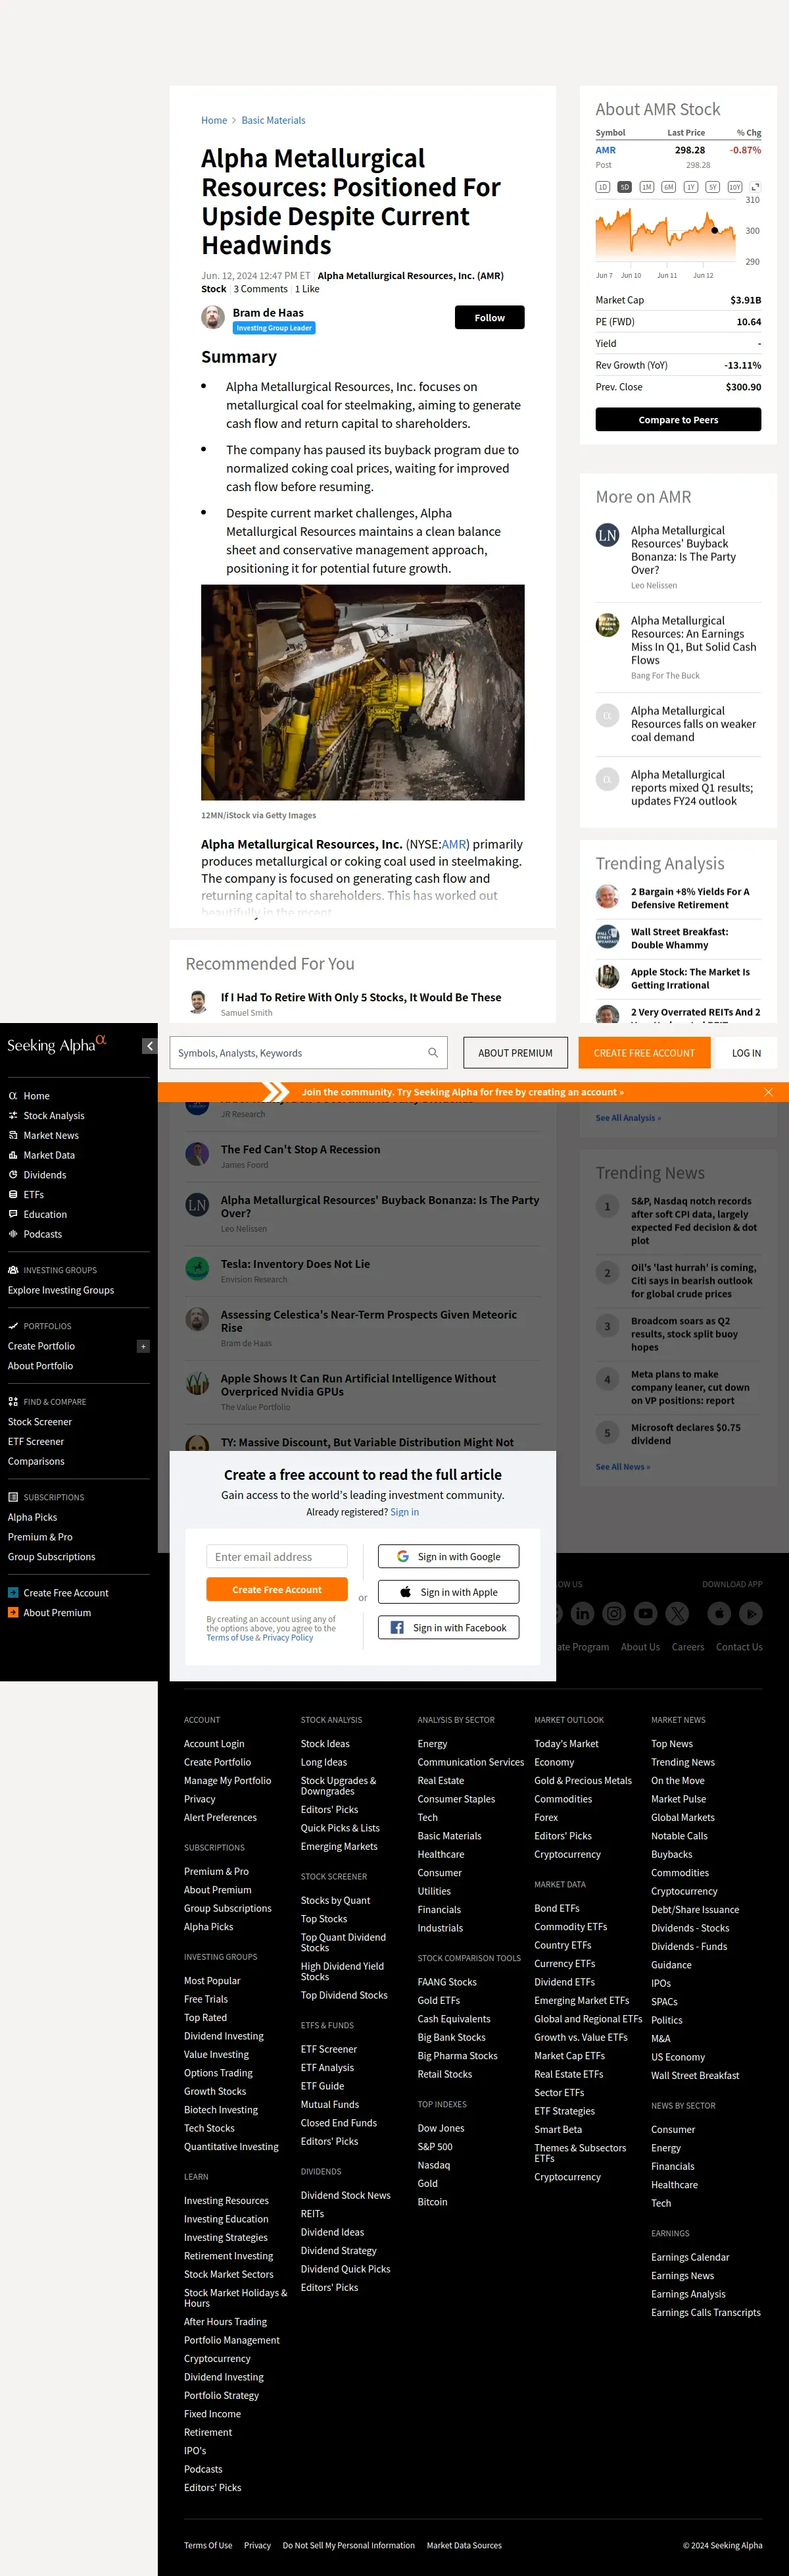Select the 5D chart period
Screen dimensions: 789x2576
pyautogui.click(x=624, y=187)
